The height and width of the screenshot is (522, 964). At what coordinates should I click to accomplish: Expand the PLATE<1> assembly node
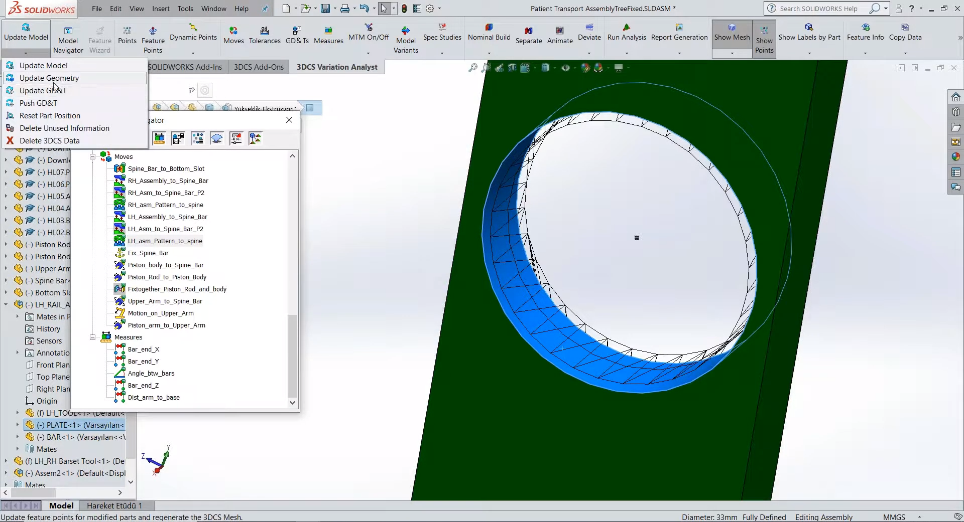(x=19, y=425)
